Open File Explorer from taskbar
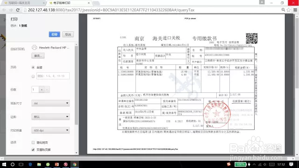The image size is (299, 168). [39, 164]
